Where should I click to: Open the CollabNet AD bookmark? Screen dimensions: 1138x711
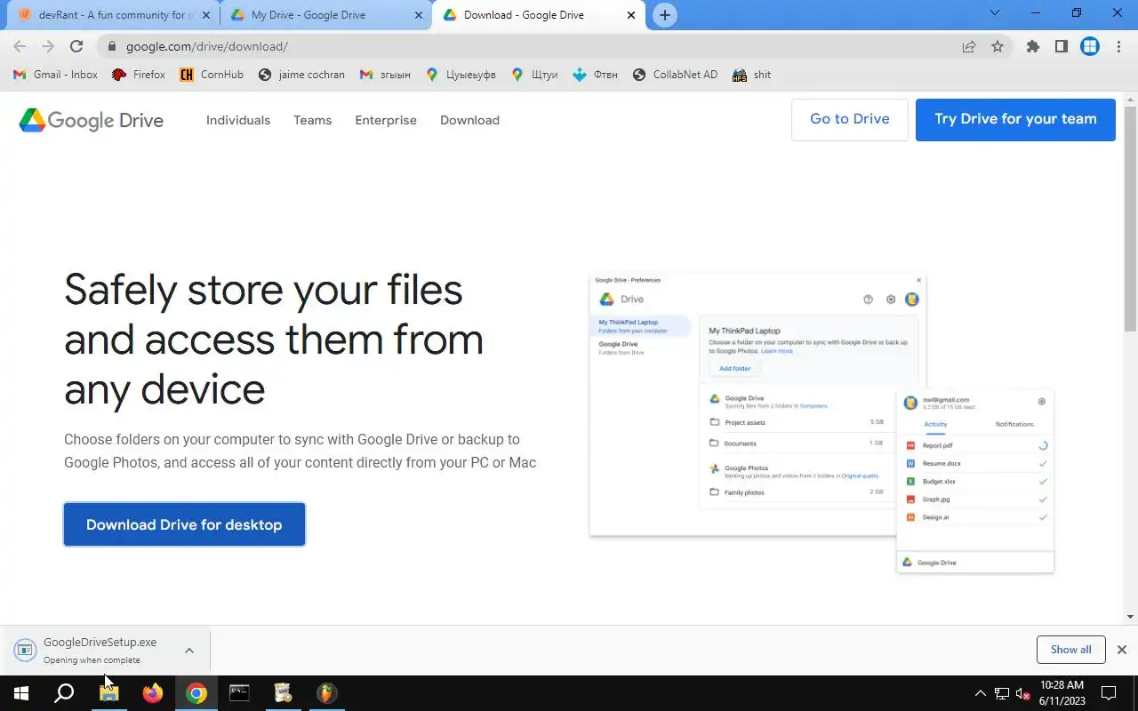(675, 75)
